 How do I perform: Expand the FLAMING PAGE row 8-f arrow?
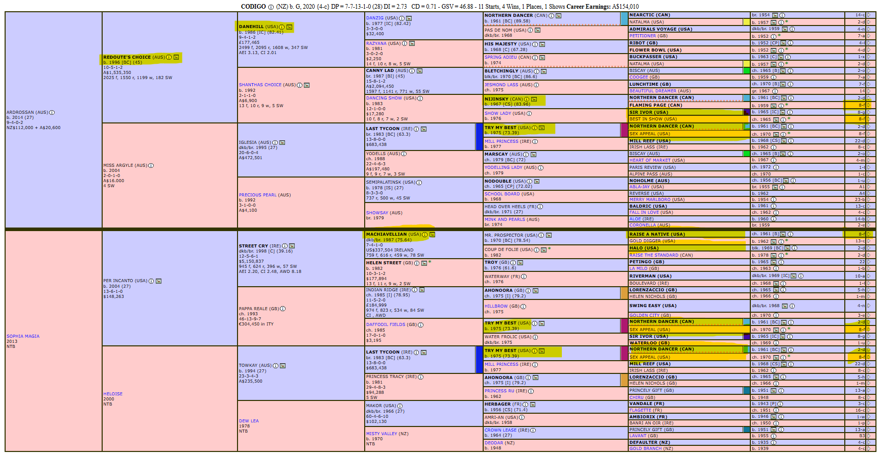click(869, 105)
